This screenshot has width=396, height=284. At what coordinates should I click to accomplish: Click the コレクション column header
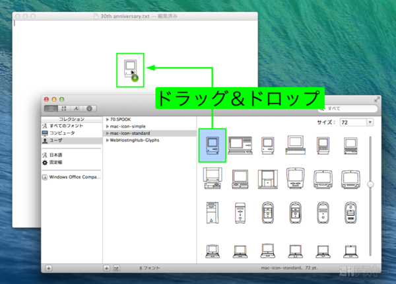pos(72,119)
